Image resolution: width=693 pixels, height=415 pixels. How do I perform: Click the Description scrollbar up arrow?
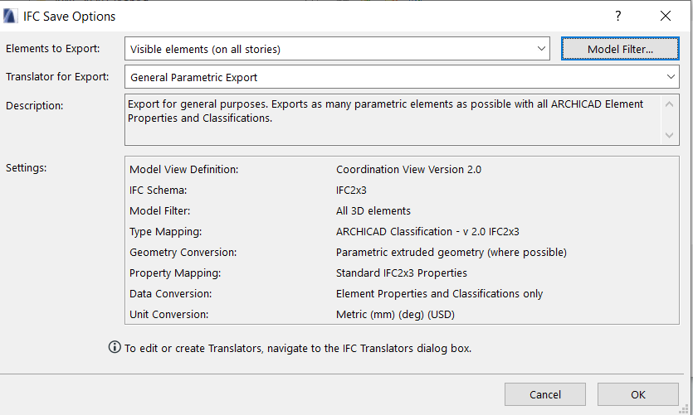(669, 104)
